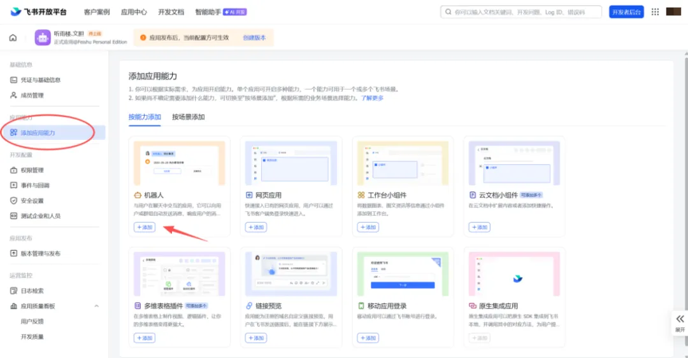Click the 可添加多个 tag on 多维表格插件
The image size is (688, 358).
click(x=196, y=306)
